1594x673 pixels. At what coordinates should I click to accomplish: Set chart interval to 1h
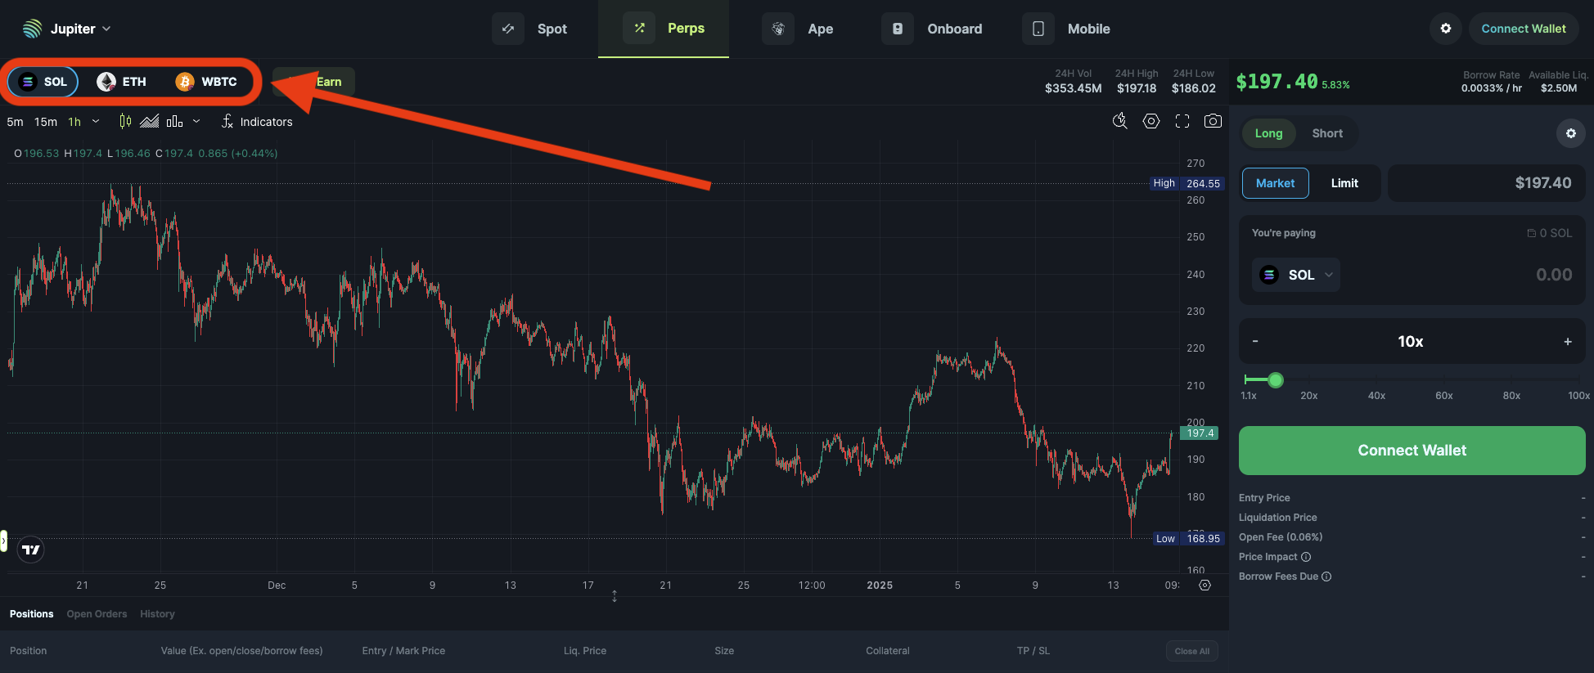click(x=74, y=122)
